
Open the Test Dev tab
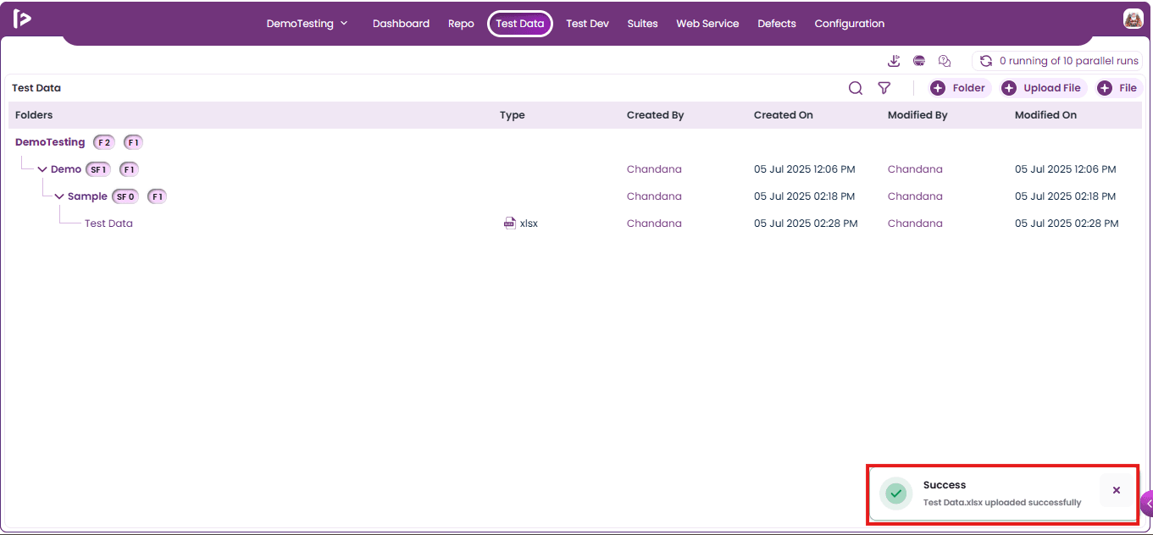[587, 24]
